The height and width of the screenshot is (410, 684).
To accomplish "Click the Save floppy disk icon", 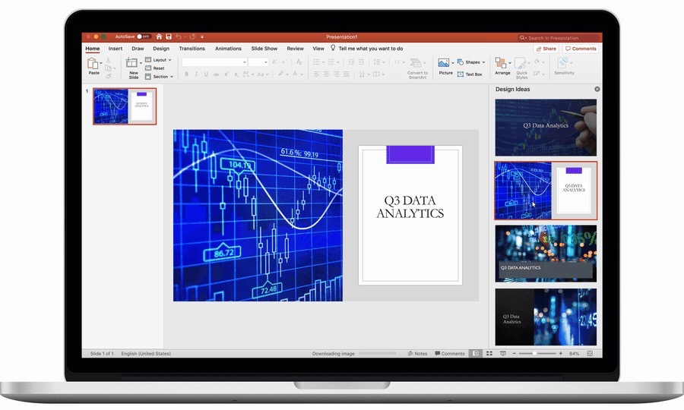I will pyautogui.click(x=169, y=36).
